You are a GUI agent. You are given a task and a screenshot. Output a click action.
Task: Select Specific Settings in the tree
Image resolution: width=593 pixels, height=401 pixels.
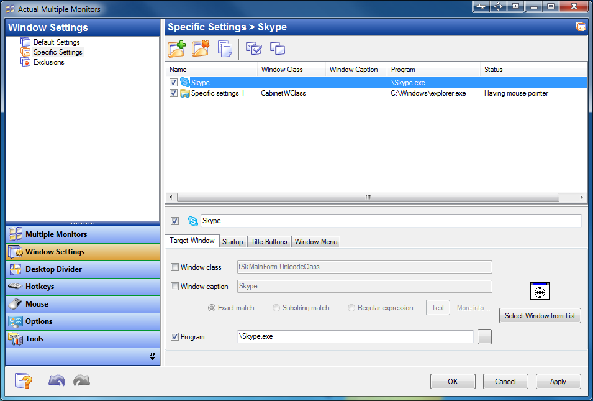[58, 52]
